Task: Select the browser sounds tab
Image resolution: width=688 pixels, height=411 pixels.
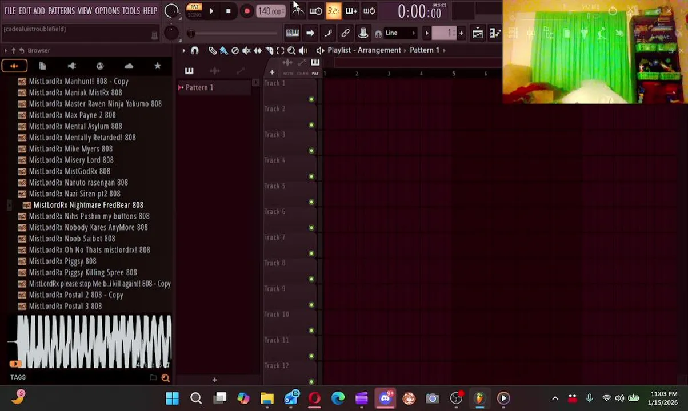Action: pyautogui.click(x=14, y=66)
